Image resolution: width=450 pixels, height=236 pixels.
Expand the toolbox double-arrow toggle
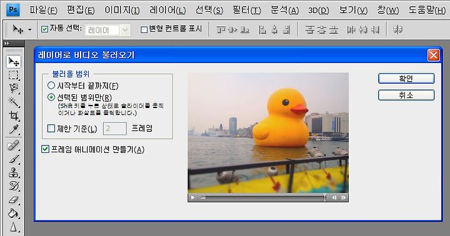pyautogui.click(x=7, y=43)
